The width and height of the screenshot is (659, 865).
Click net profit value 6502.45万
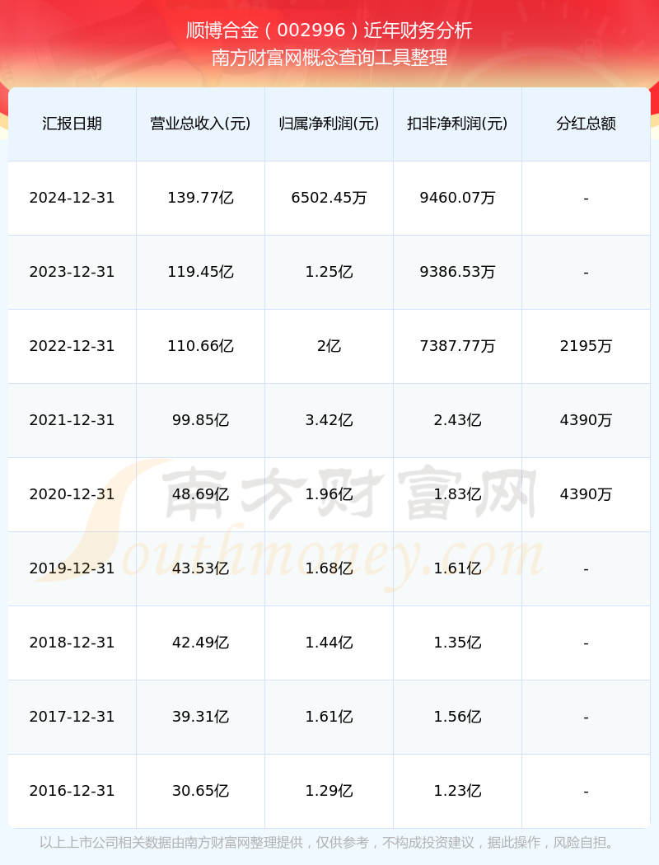(329, 198)
